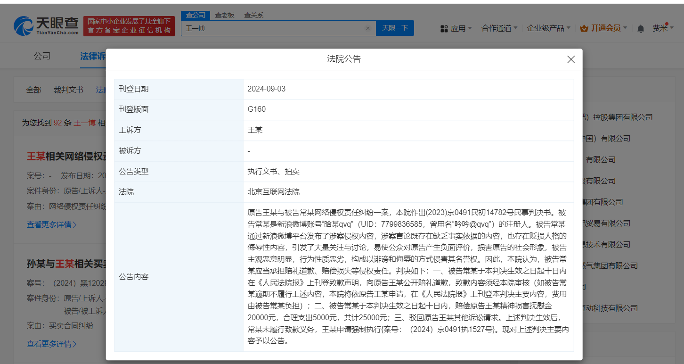This screenshot has height=364, width=684.
Task: Clear the search box with the X icon
Action: (x=368, y=28)
